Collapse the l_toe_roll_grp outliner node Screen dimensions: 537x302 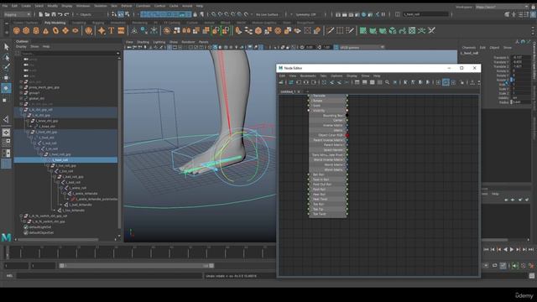pos(49,165)
